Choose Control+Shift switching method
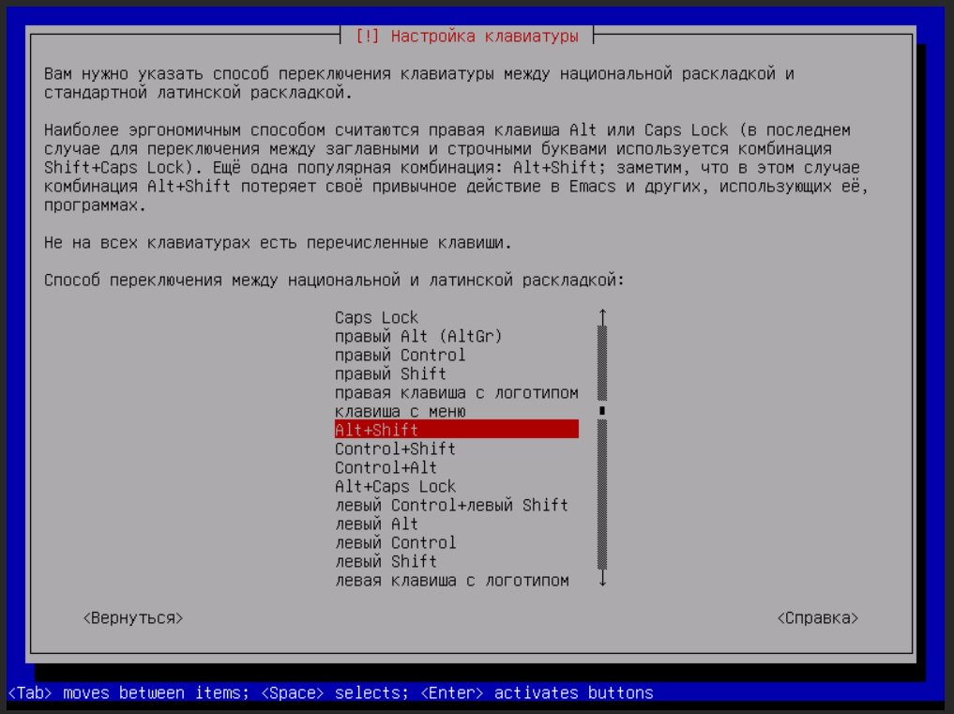 (395, 449)
